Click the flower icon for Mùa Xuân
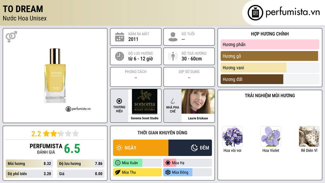Image resolution: width=325 pixels, height=183 pixels. pyautogui.click(x=118, y=163)
